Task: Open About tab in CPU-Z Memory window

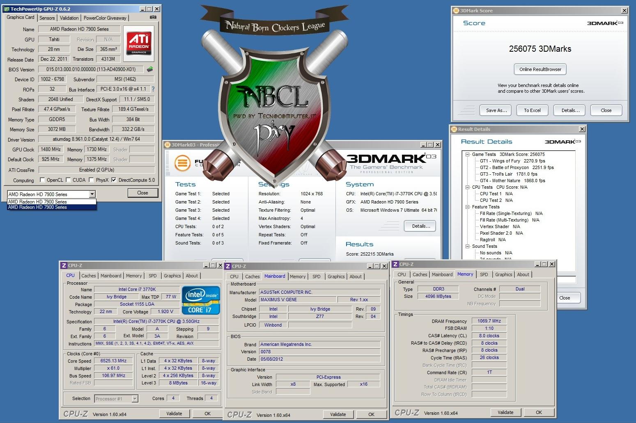Action: coord(523,274)
